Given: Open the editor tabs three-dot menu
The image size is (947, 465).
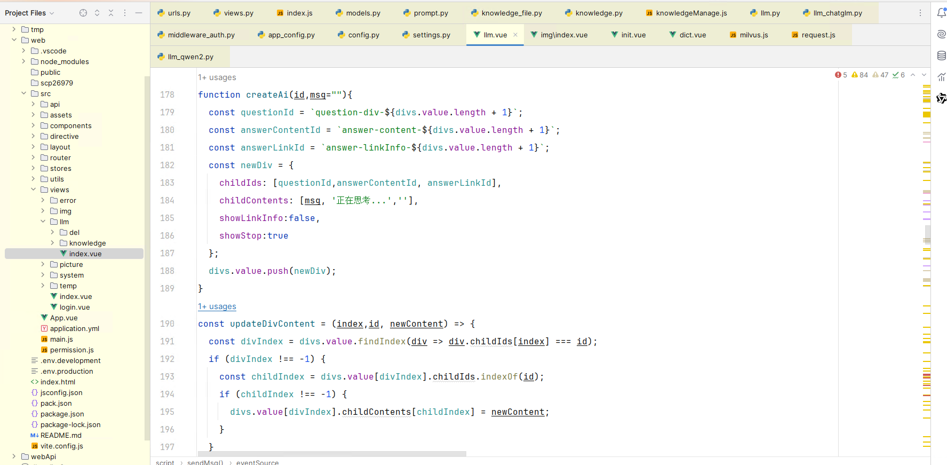Looking at the screenshot, I should pyautogui.click(x=920, y=13).
